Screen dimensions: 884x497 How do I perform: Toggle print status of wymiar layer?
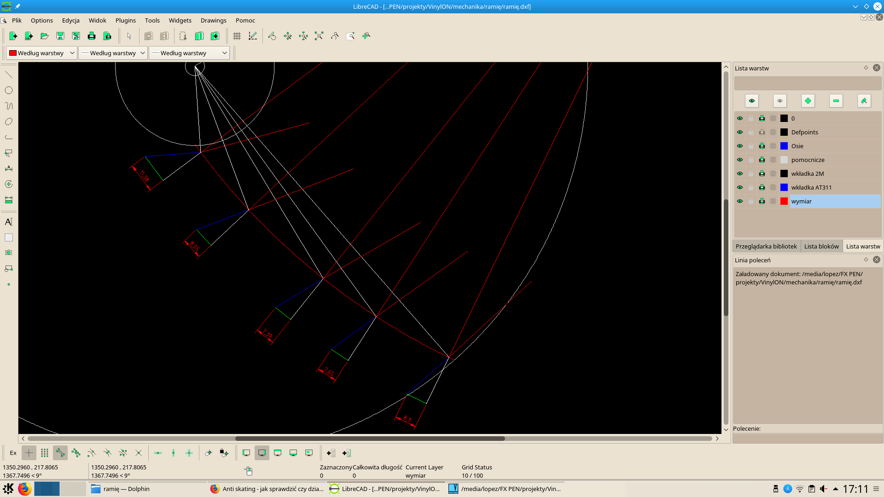762,201
